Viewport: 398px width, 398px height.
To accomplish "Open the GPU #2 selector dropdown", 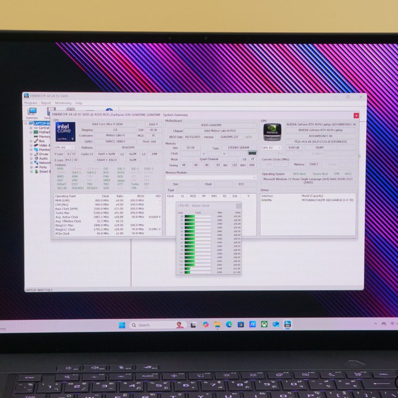I will [272, 147].
